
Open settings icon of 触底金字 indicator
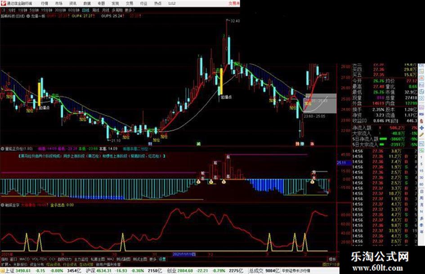[x=2, y=205]
